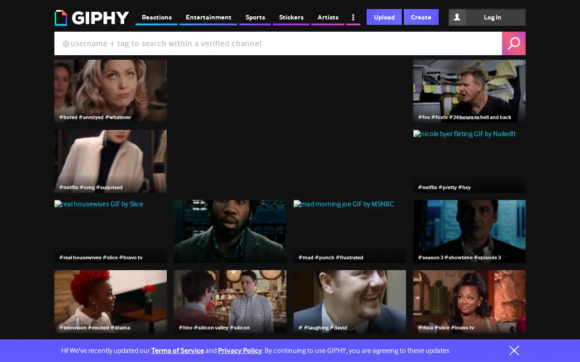Click the GIPHY logo
The height and width of the screenshot is (362, 580).
[92, 18]
